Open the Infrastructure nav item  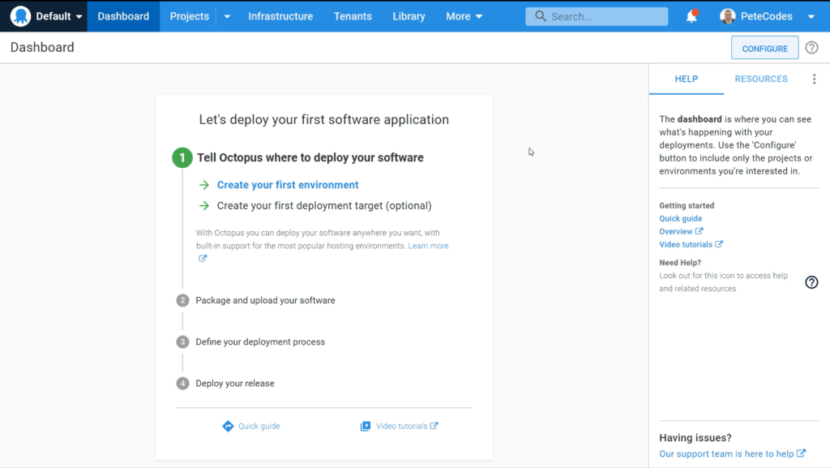280,16
